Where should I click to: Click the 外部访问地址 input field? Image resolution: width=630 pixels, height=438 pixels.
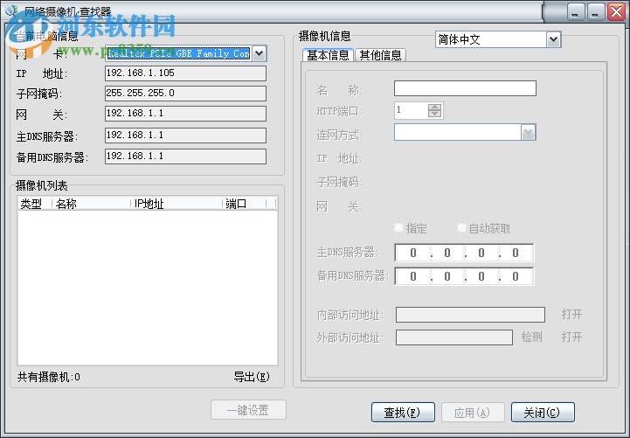[x=454, y=337]
